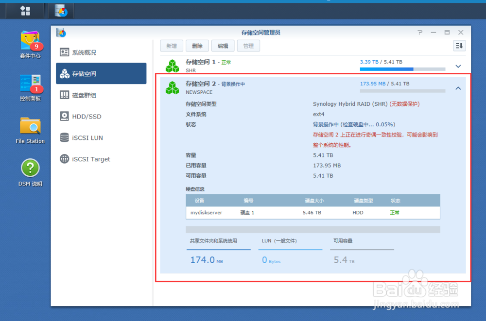Click the 编号 column header
Image resolution: width=486 pixels, height=321 pixels.
[248, 201]
